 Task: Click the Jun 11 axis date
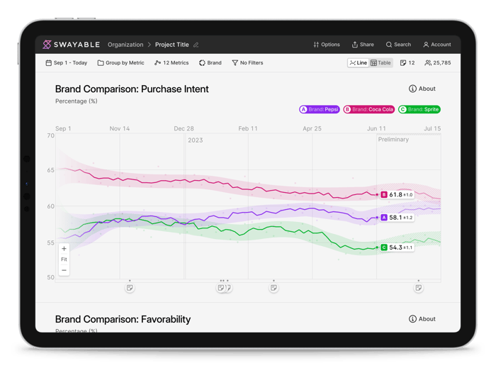pos(376,128)
